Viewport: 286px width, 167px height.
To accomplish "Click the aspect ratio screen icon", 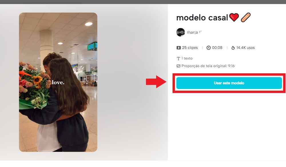I will tap(178, 66).
